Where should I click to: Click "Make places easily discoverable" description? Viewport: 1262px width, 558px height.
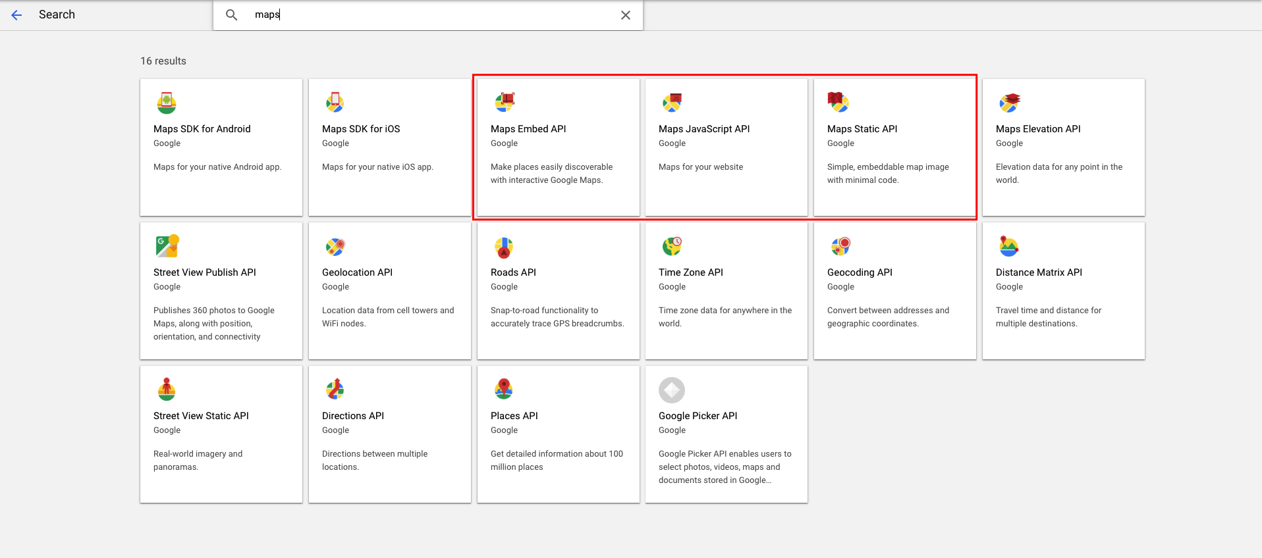[551, 174]
